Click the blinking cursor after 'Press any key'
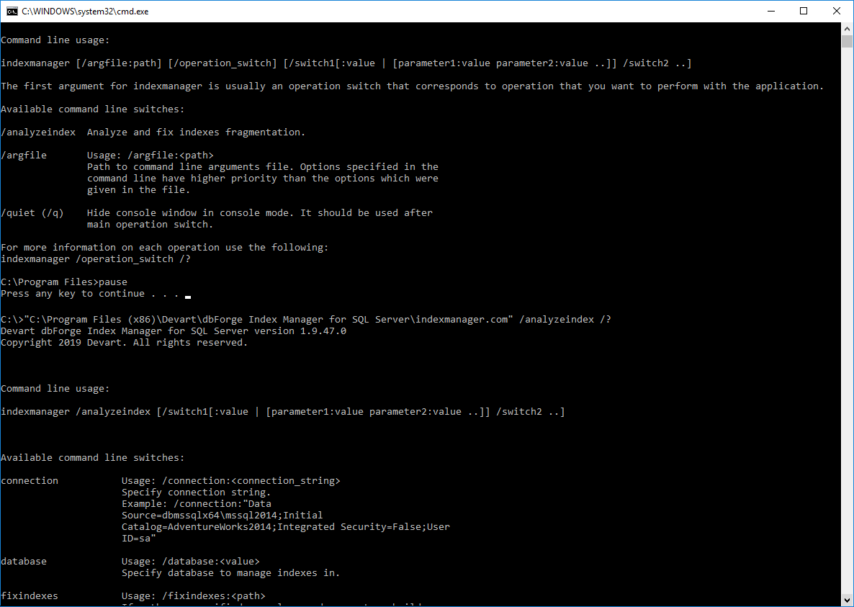 pyautogui.click(x=187, y=295)
